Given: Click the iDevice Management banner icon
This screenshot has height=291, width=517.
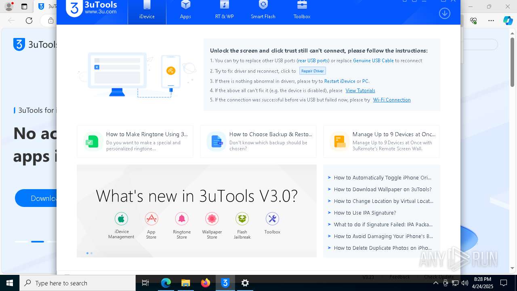Looking at the screenshot, I should click(121, 219).
